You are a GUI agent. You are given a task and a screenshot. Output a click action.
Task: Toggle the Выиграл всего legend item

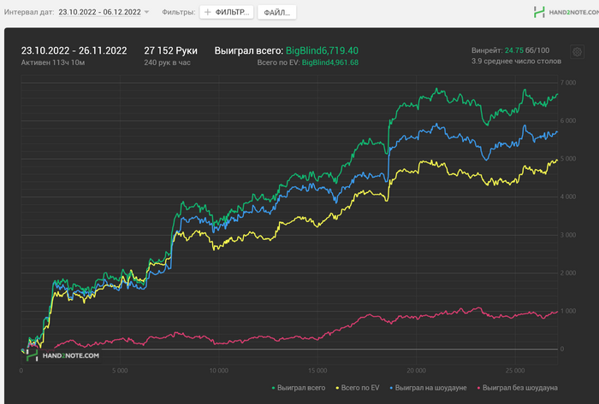[x=299, y=388]
